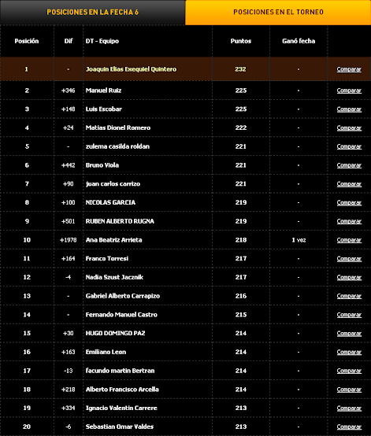The height and width of the screenshot is (436, 371).
Task: Select the name NICOLAS GARCIA
Action: [x=110, y=202]
